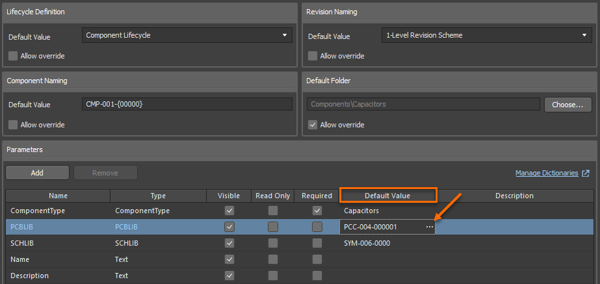Image resolution: width=600 pixels, height=284 pixels.
Task: Enable Allow override under Revision Naming
Action: pyautogui.click(x=313, y=56)
